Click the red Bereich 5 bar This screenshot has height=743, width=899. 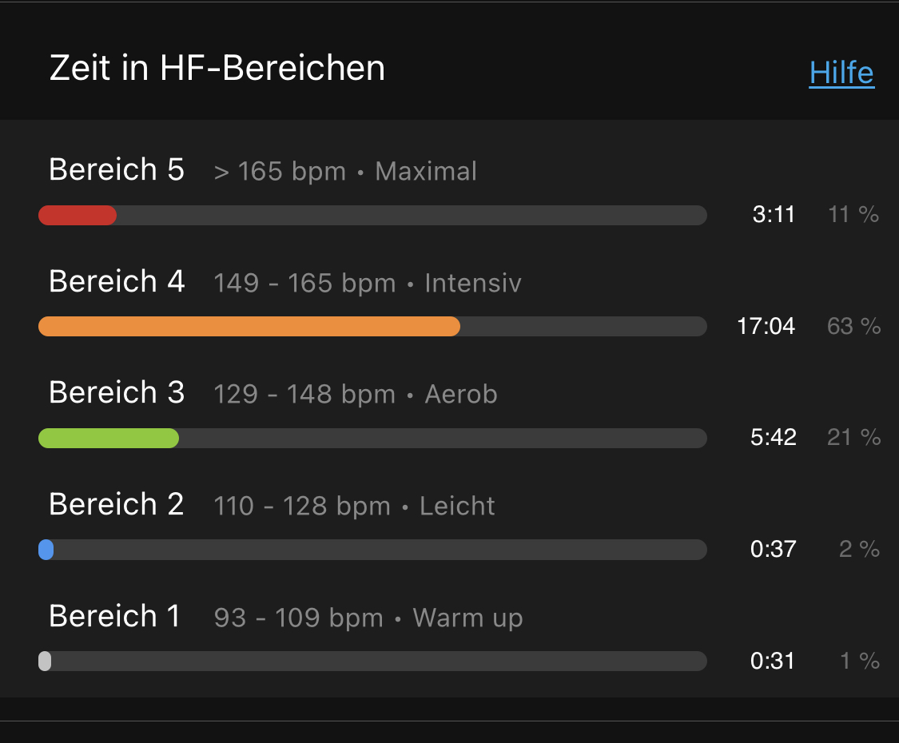coord(78,215)
